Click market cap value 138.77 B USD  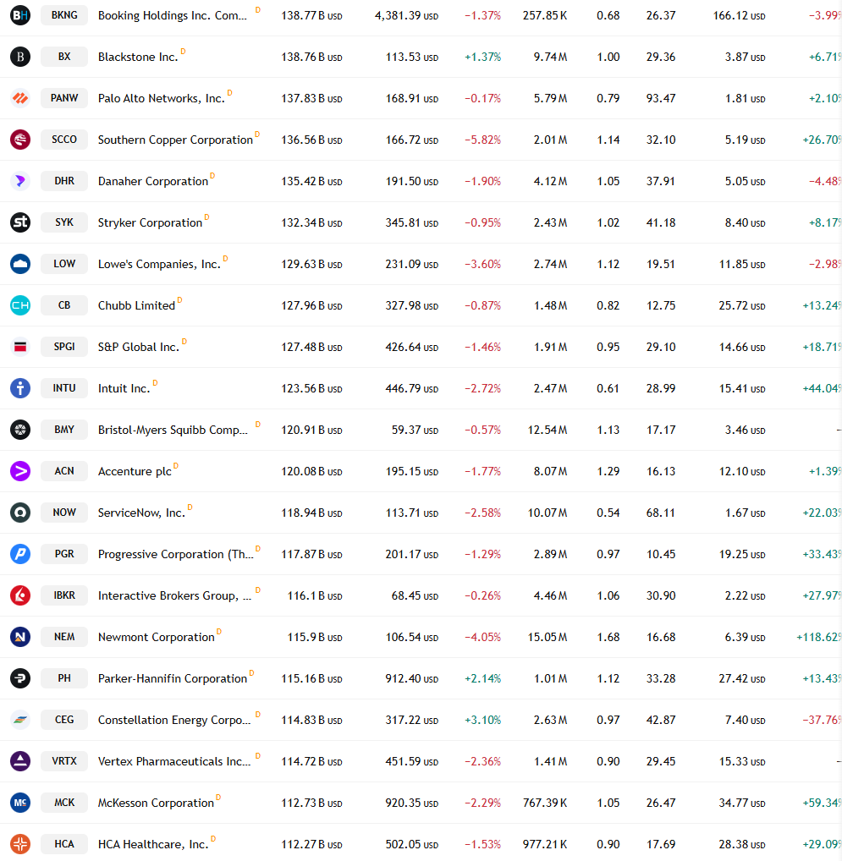point(311,16)
